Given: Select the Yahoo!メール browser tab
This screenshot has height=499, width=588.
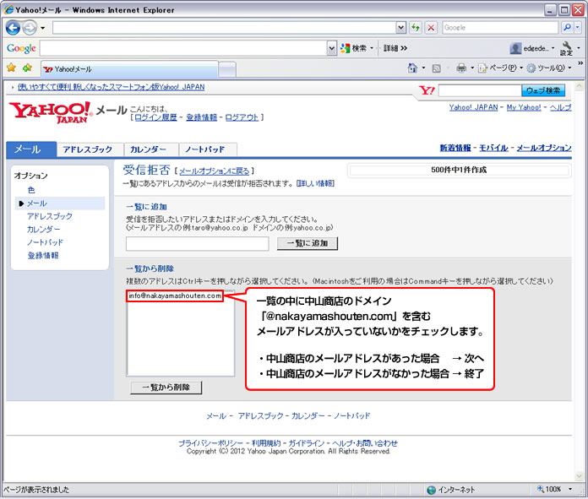Looking at the screenshot, I should pyautogui.click(x=129, y=69).
